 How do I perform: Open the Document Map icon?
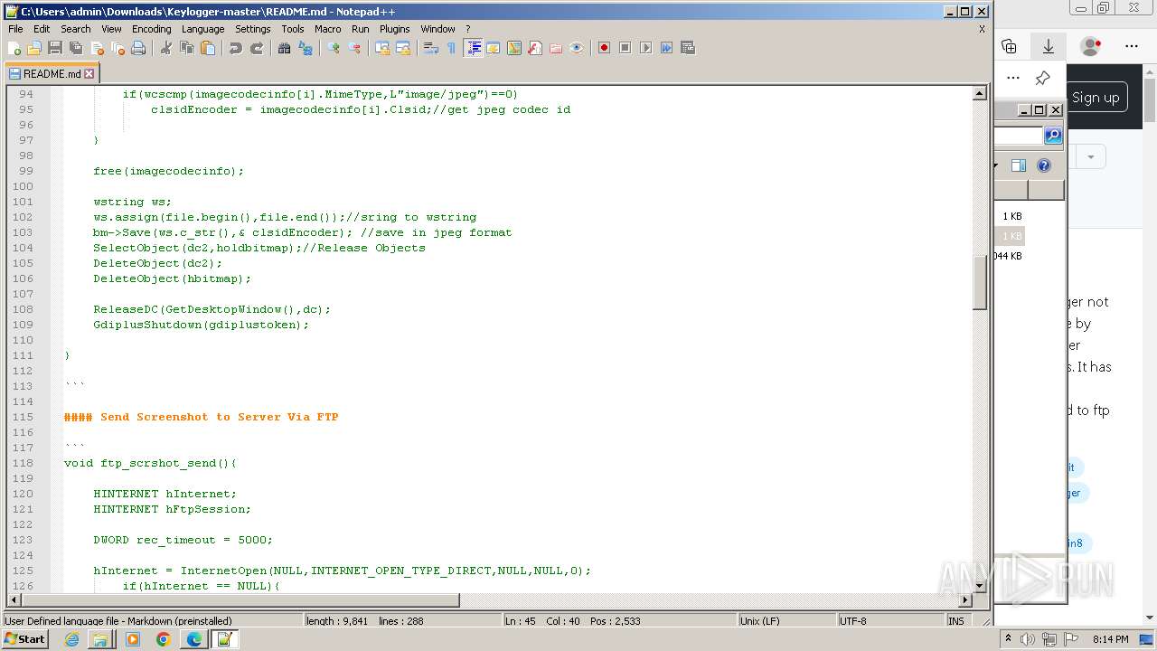tap(514, 48)
